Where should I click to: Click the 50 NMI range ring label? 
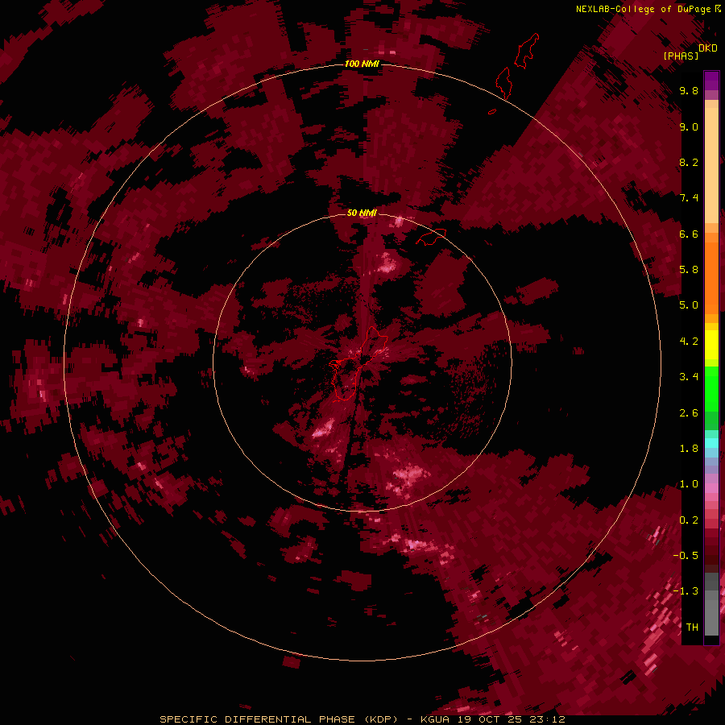click(x=362, y=213)
